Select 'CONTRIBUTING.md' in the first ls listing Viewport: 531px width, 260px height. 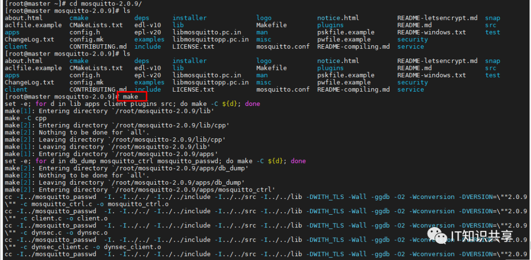[98, 46]
